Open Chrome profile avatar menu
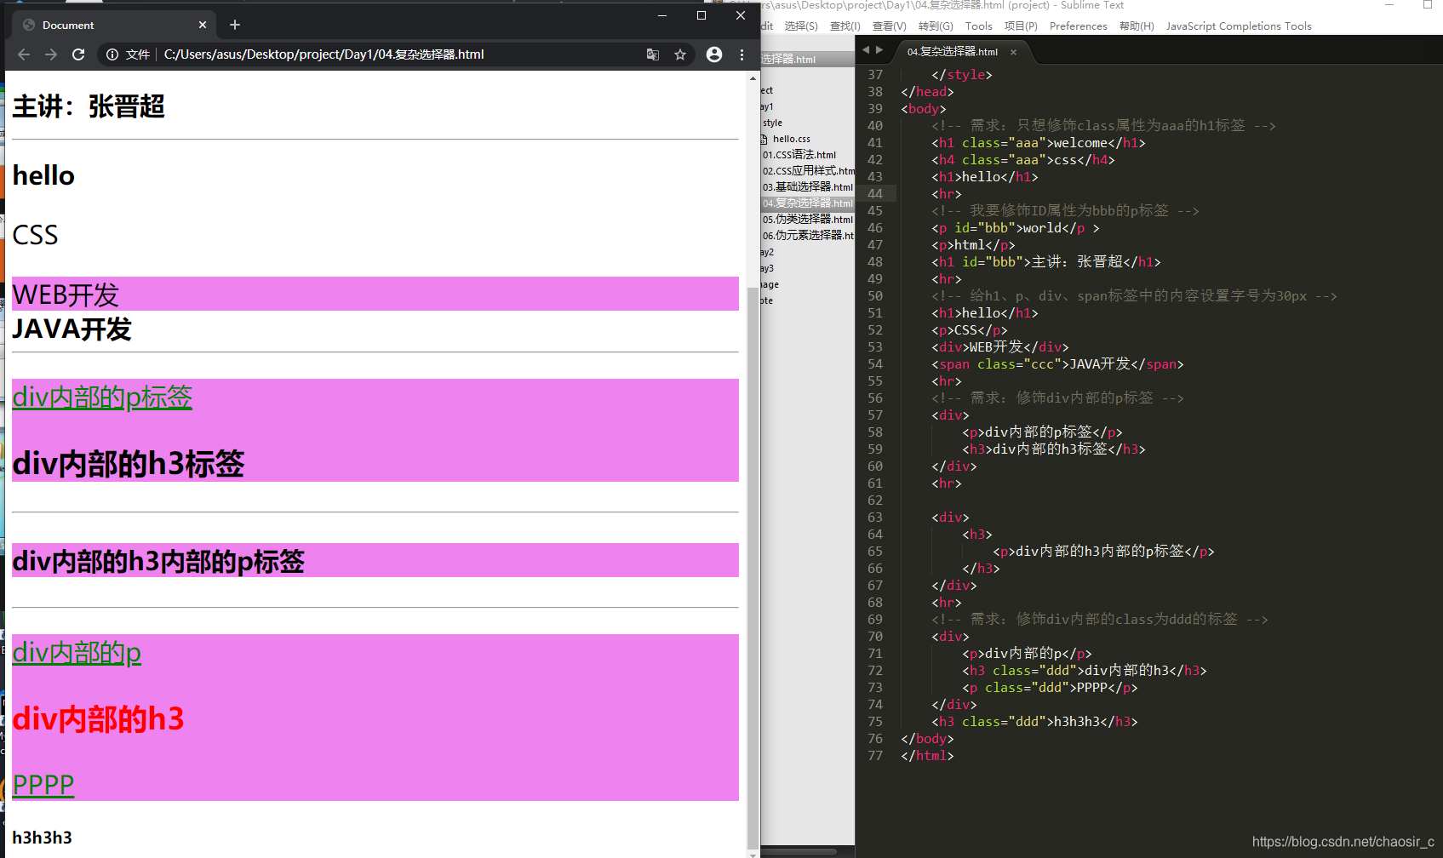1443x858 pixels. click(x=714, y=54)
